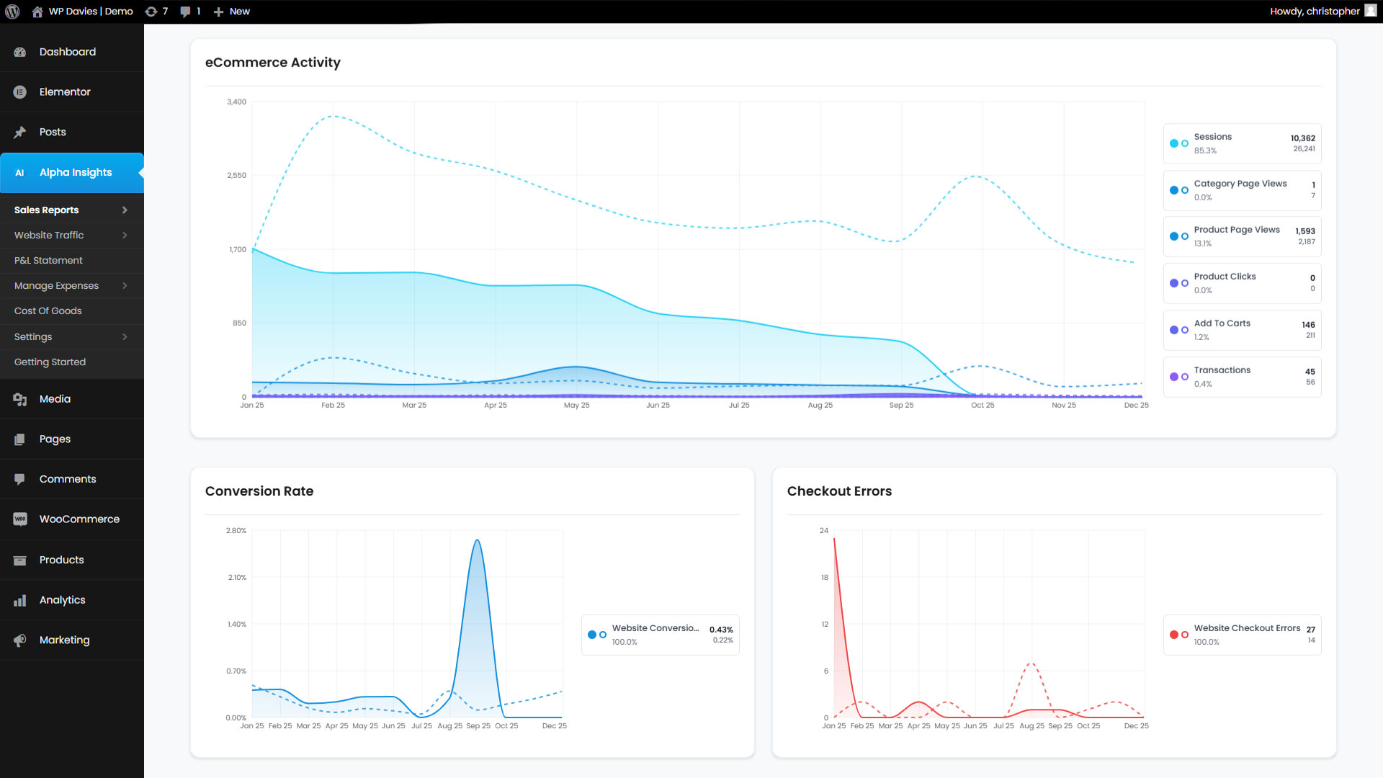Click the Marketing megaphone icon
1383x778 pixels.
pos(20,640)
